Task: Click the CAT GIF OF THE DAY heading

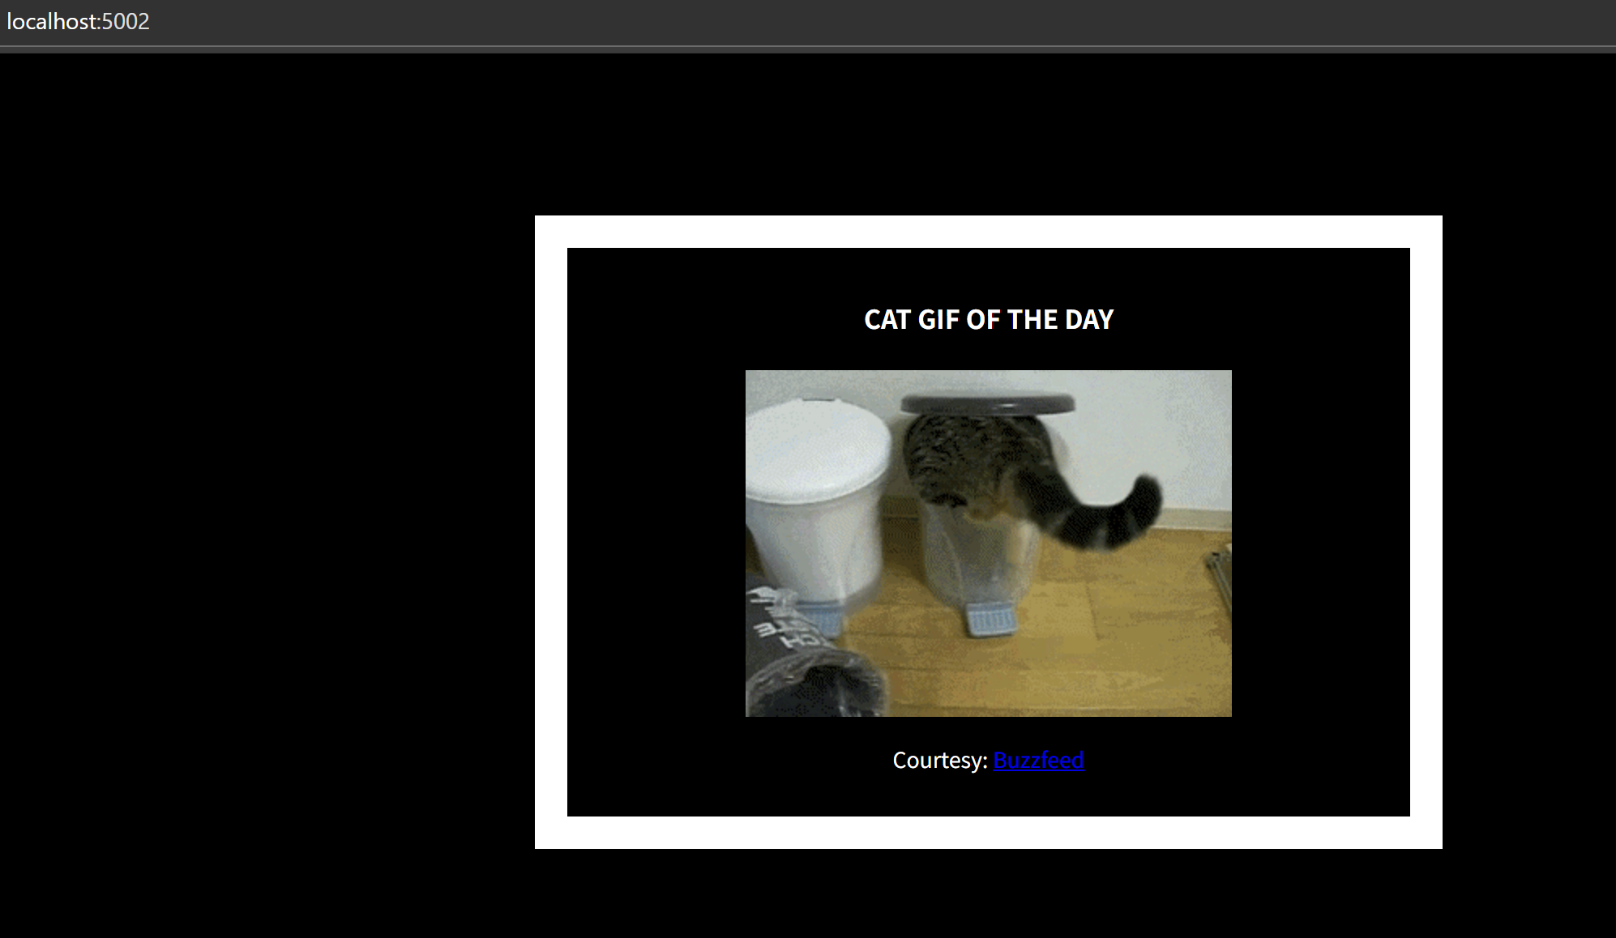Action: 988,320
